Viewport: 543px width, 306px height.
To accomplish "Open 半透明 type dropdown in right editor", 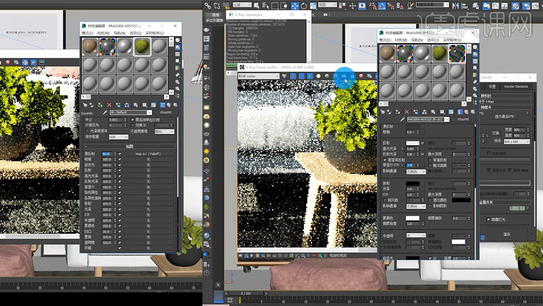I will 416,235.
